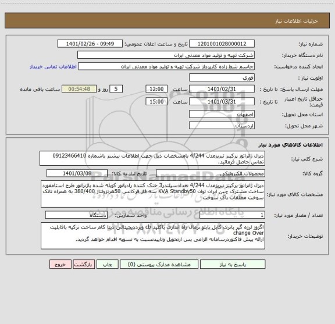Image resolution: width=335 pixels, height=324 pixels.
Task: Click need date field 1401/03/08
Action: pyautogui.click(x=77, y=173)
